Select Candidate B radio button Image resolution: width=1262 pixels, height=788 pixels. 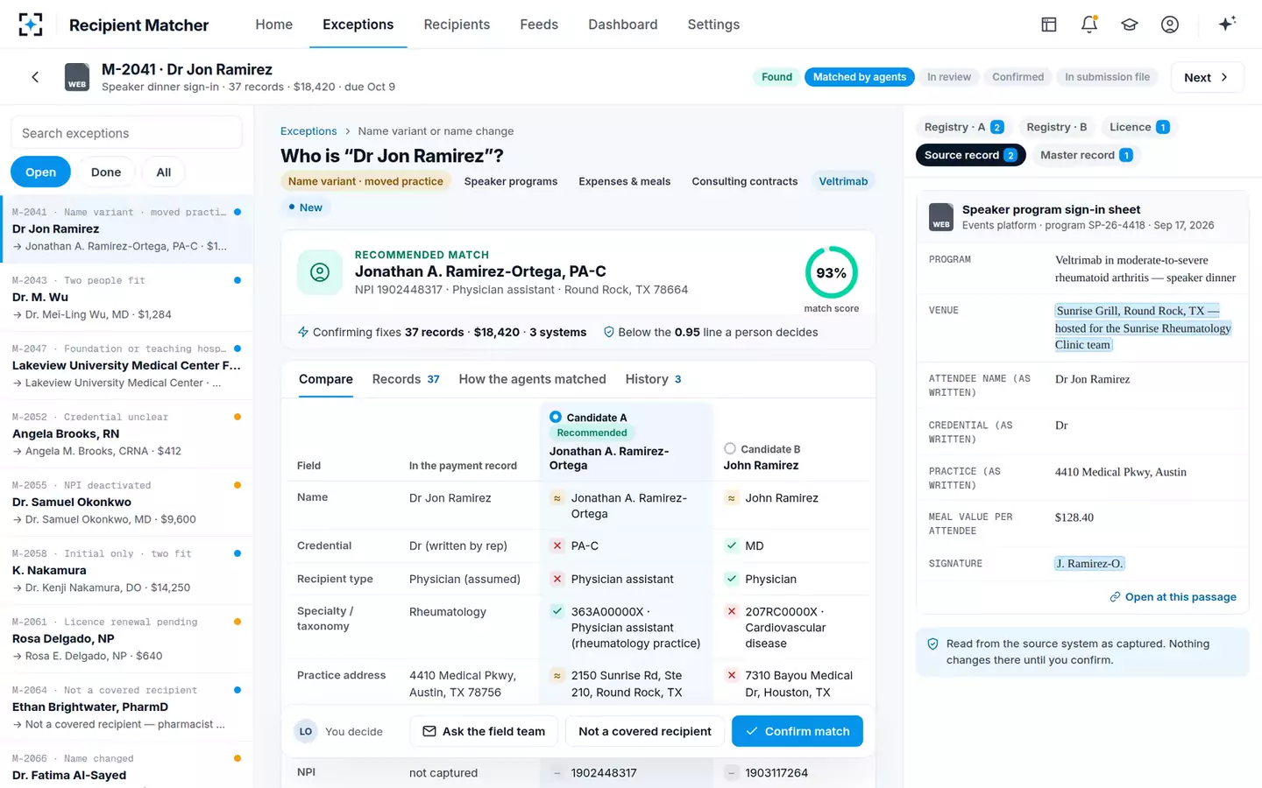click(x=730, y=448)
